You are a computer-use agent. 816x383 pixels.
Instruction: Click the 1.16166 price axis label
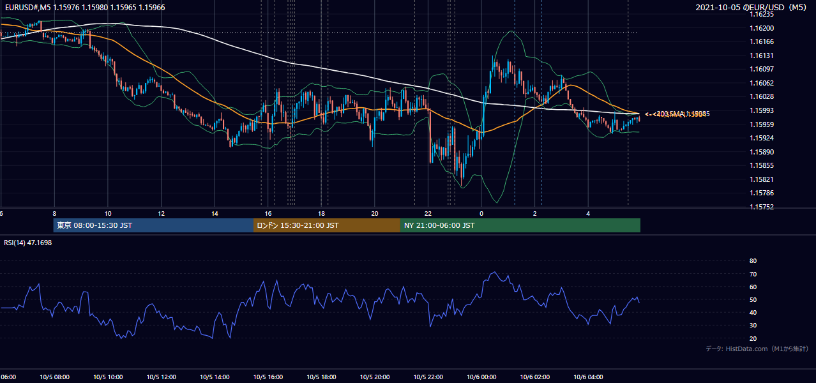click(x=761, y=41)
